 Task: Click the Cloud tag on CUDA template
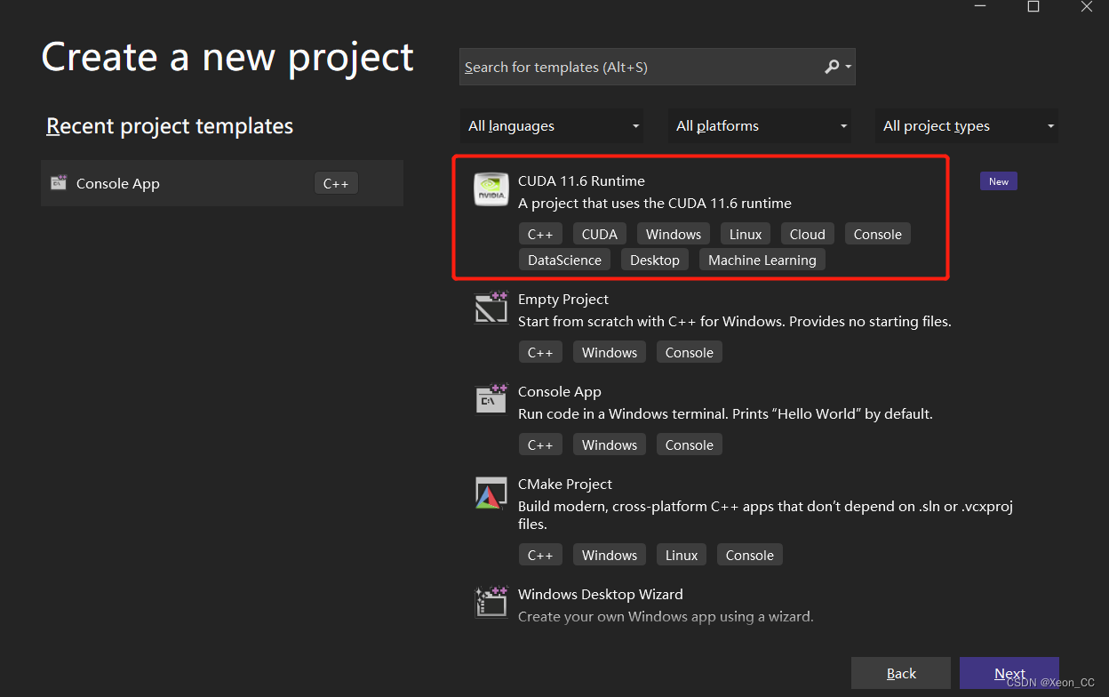pos(808,234)
